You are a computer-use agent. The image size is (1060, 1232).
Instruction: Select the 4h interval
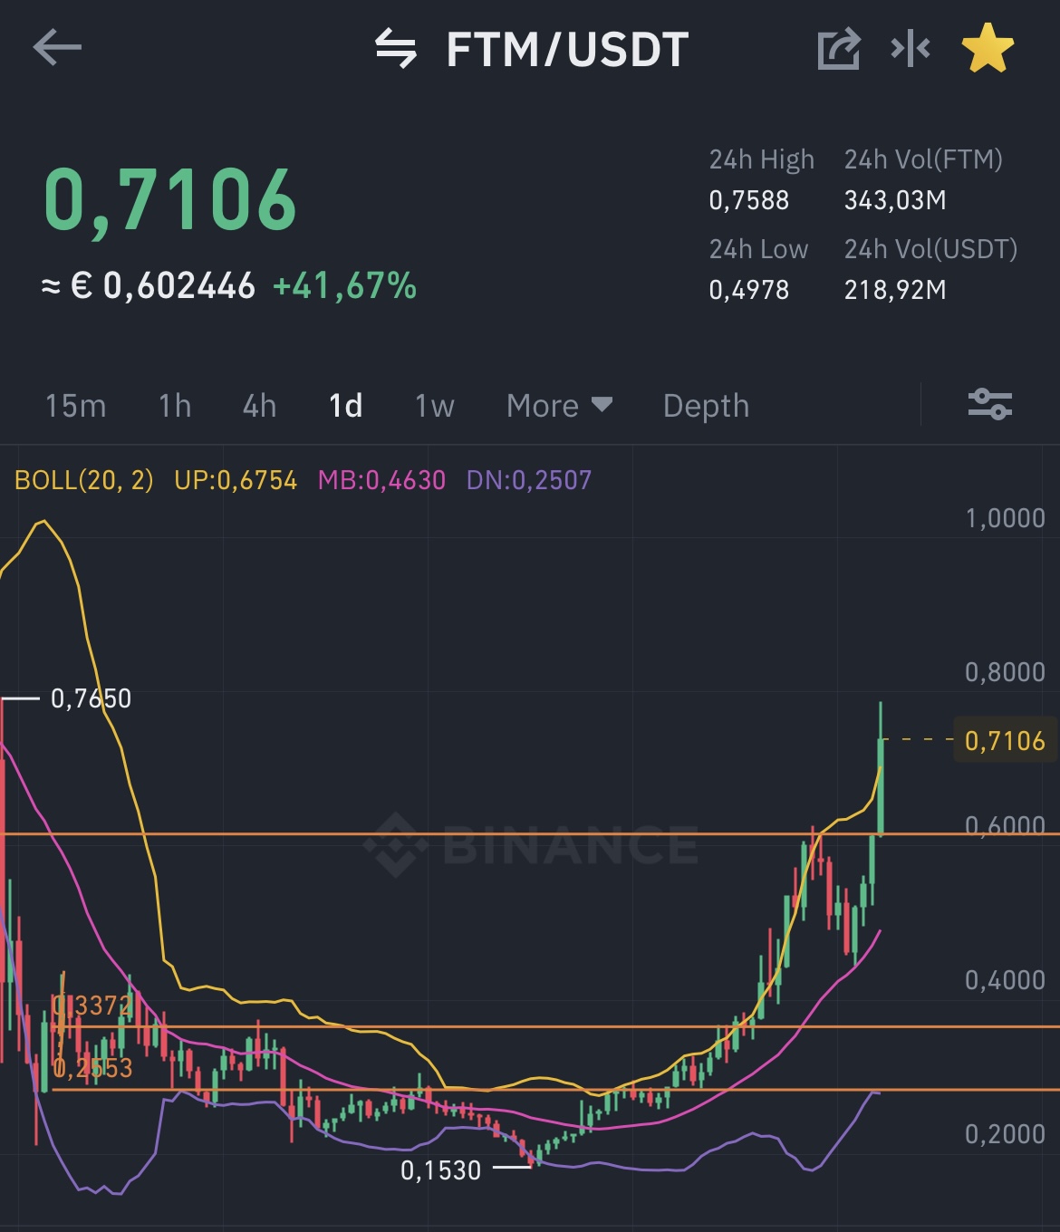pos(259,406)
